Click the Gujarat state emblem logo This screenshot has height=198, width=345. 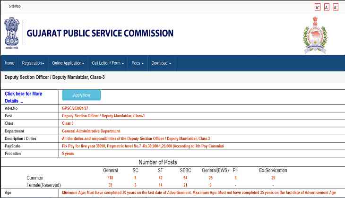tap(315, 35)
